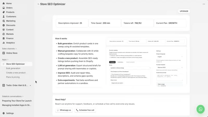208x117 pixels.
Task: Click the Schedule free call button
Action: [85, 110]
